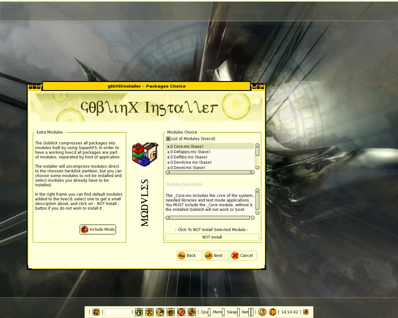Click the shade (roll-up) icon in the title bar
The height and width of the screenshot is (318, 398).
tap(39, 87)
